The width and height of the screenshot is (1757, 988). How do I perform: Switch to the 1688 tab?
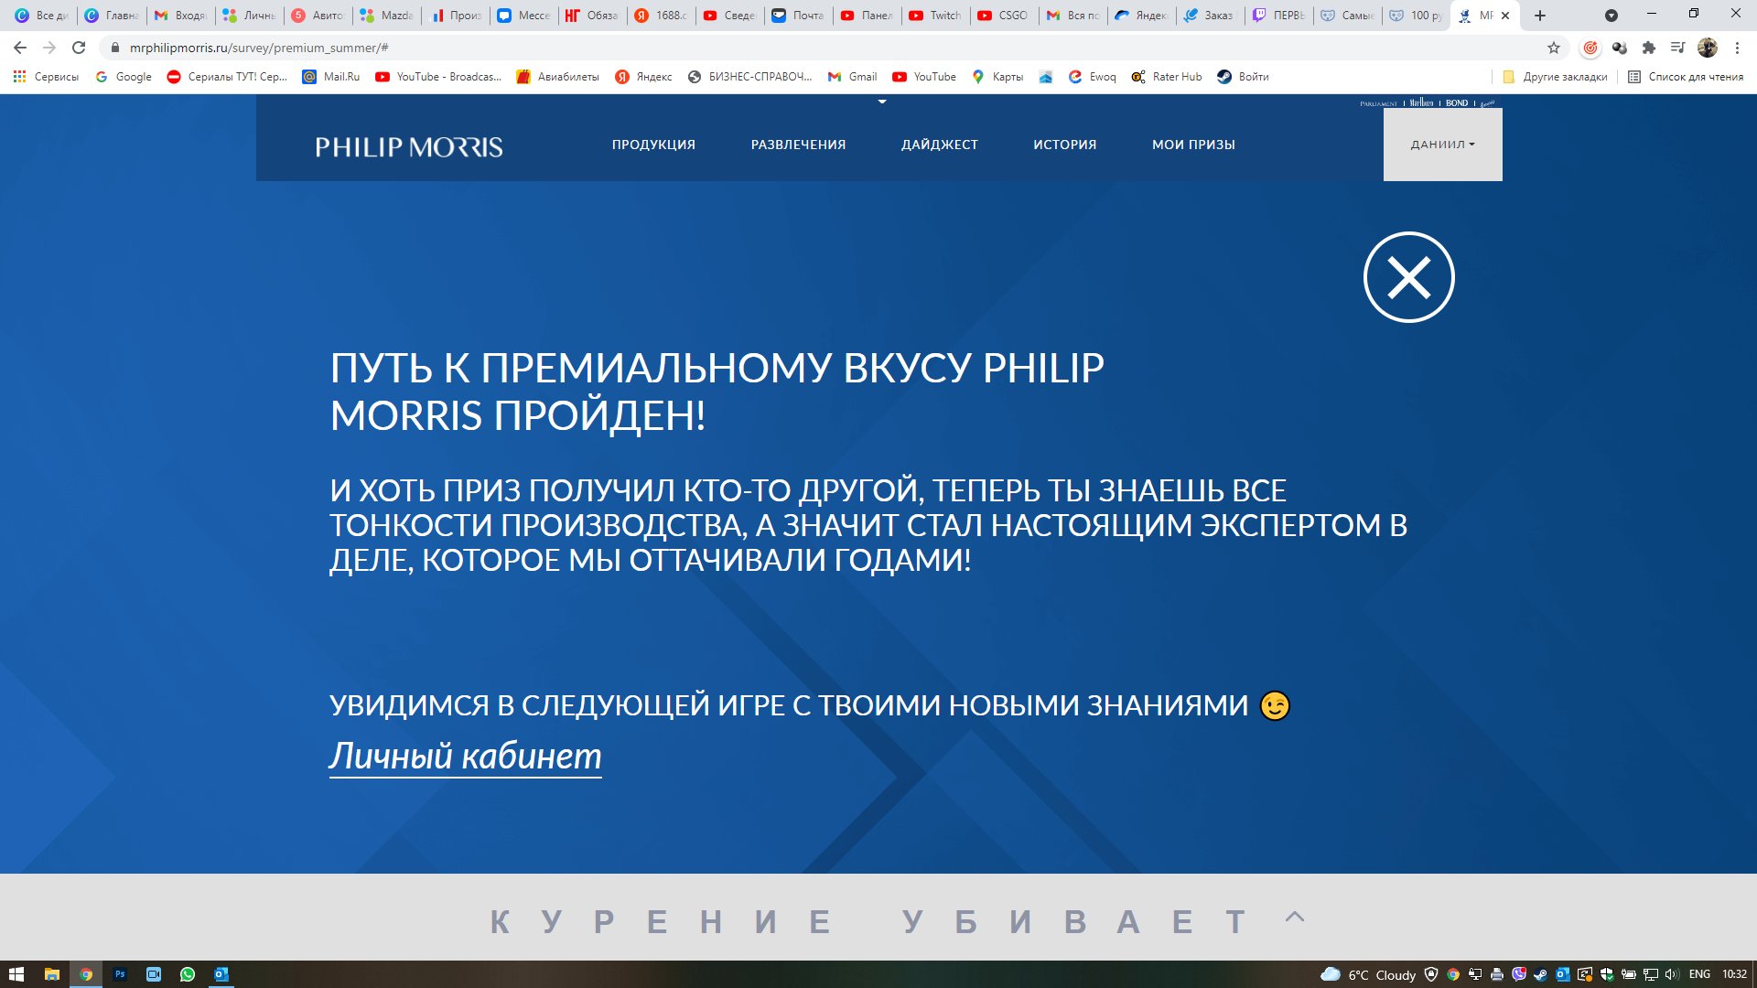(x=662, y=16)
